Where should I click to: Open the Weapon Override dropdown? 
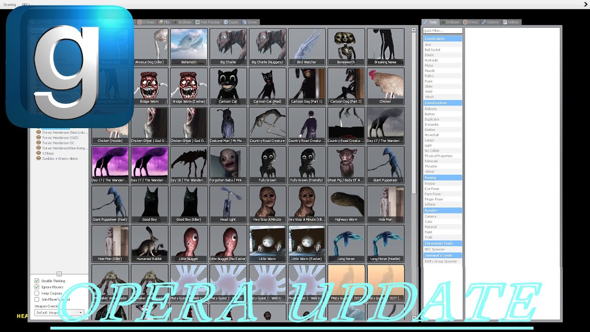tap(59, 313)
